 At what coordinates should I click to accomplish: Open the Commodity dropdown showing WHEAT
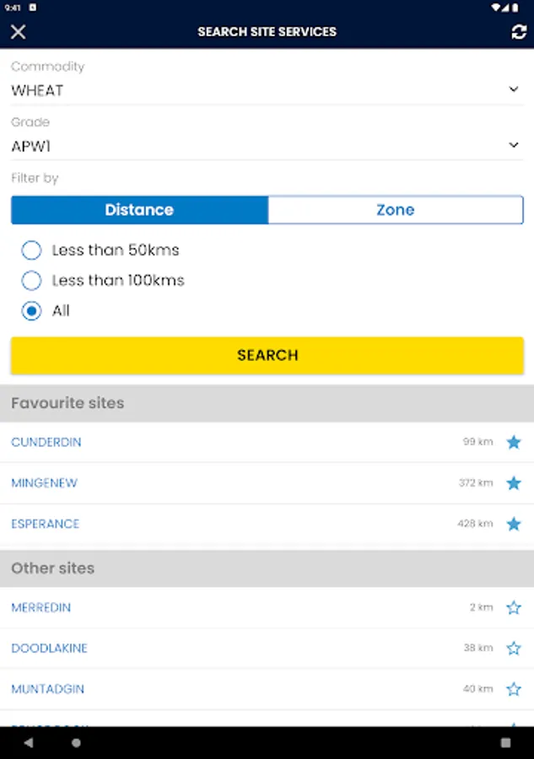267,90
